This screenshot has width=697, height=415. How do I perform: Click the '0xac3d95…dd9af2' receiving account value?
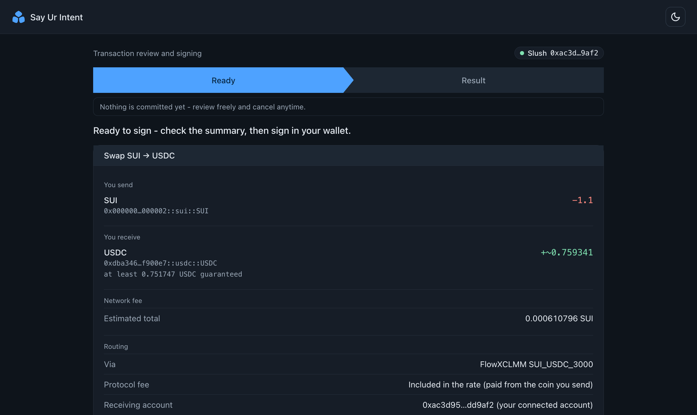pos(508,405)
